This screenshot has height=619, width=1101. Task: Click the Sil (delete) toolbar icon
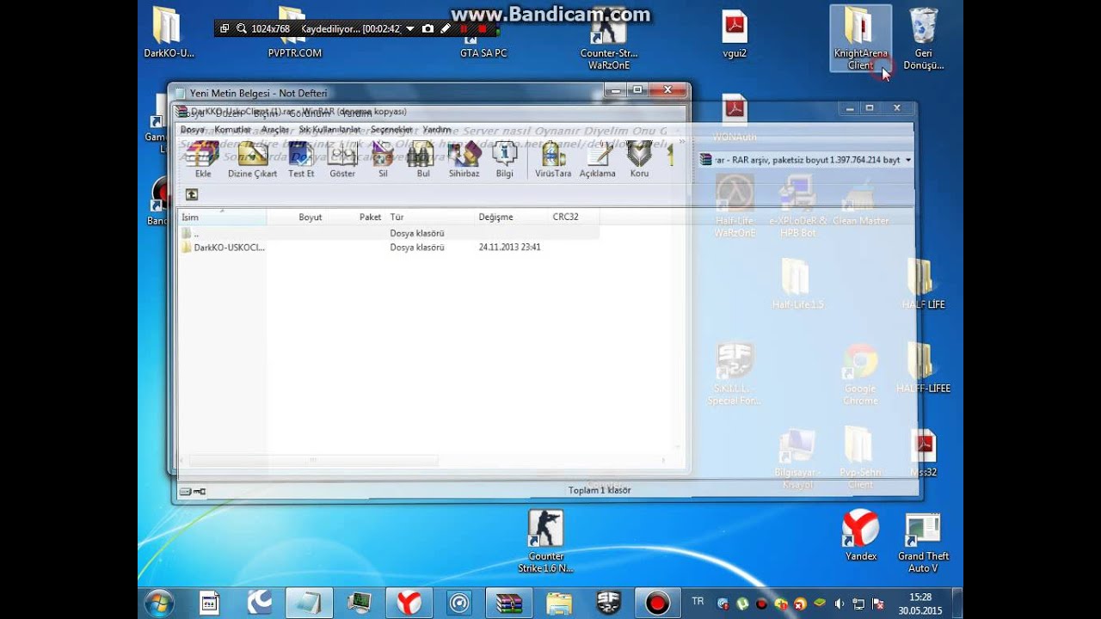coord(383,159)
